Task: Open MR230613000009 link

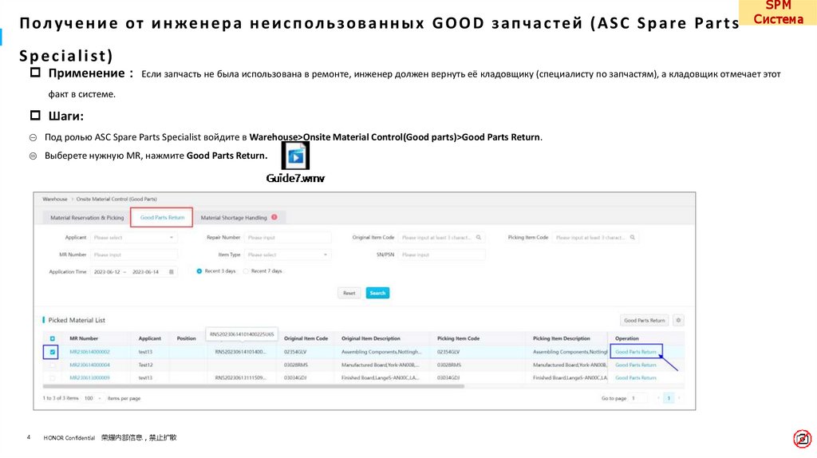Action: 89,377
